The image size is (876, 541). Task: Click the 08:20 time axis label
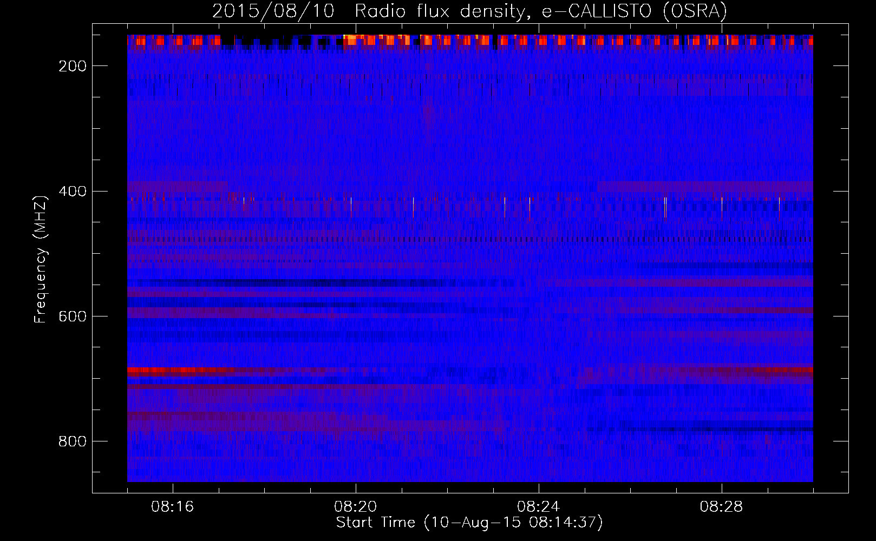(x=356, y=507)
